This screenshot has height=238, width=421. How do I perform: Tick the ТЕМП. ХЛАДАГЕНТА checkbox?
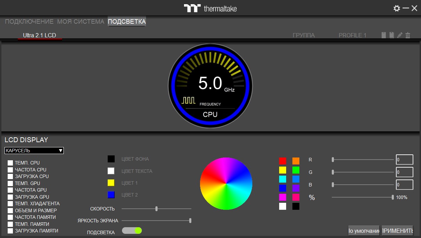10,204
